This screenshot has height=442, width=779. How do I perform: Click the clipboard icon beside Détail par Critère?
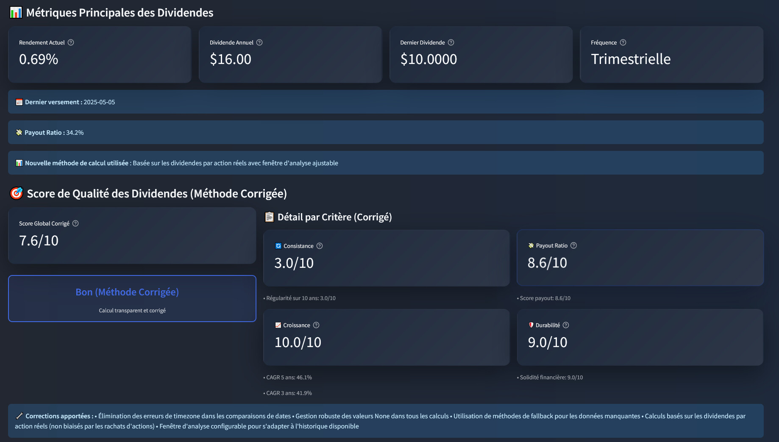pyautogui.click(x=269, y=217)
